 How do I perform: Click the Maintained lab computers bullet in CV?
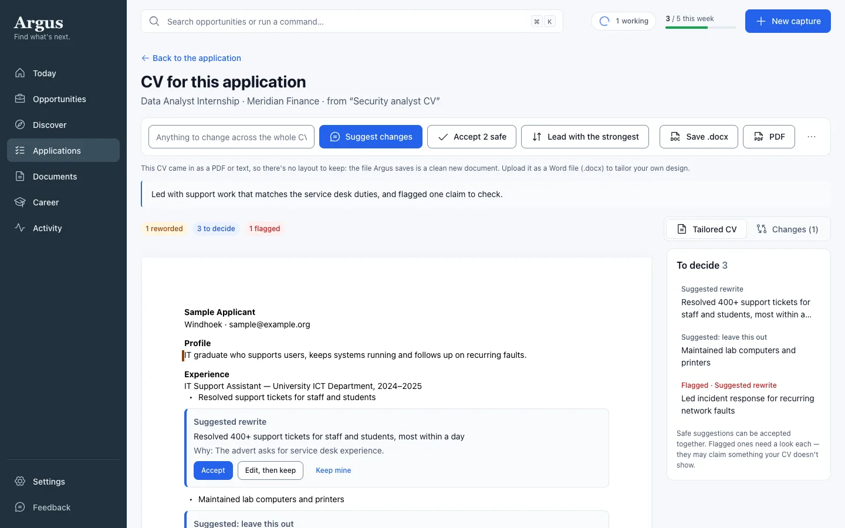[x=271, y=499]
